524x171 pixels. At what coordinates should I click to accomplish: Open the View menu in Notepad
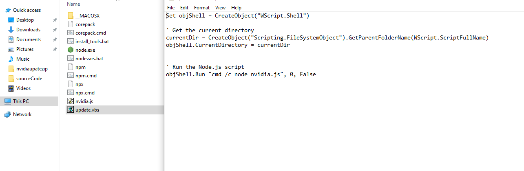(220, 8)
